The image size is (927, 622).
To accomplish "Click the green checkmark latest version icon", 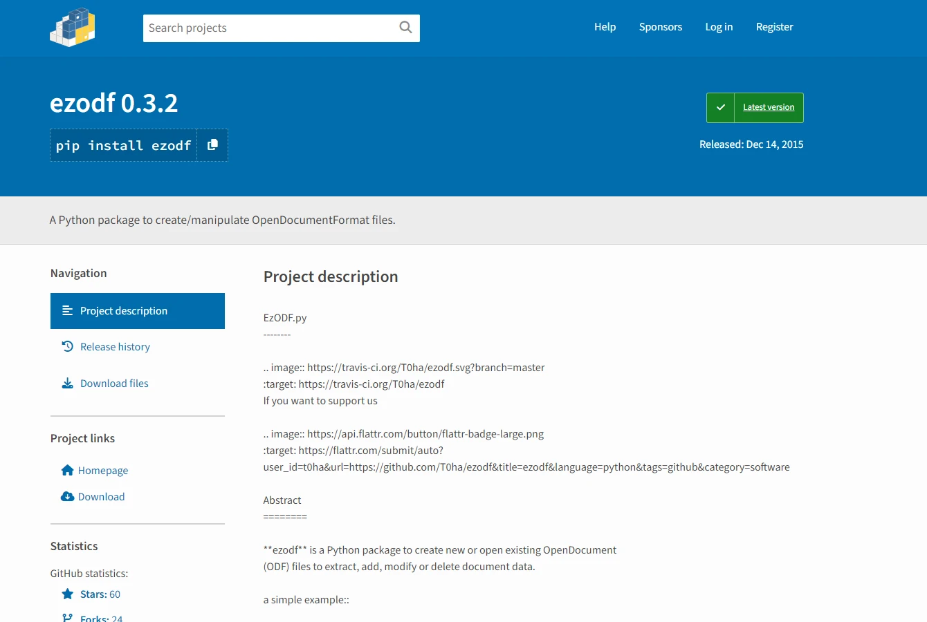I will [720, 108].
